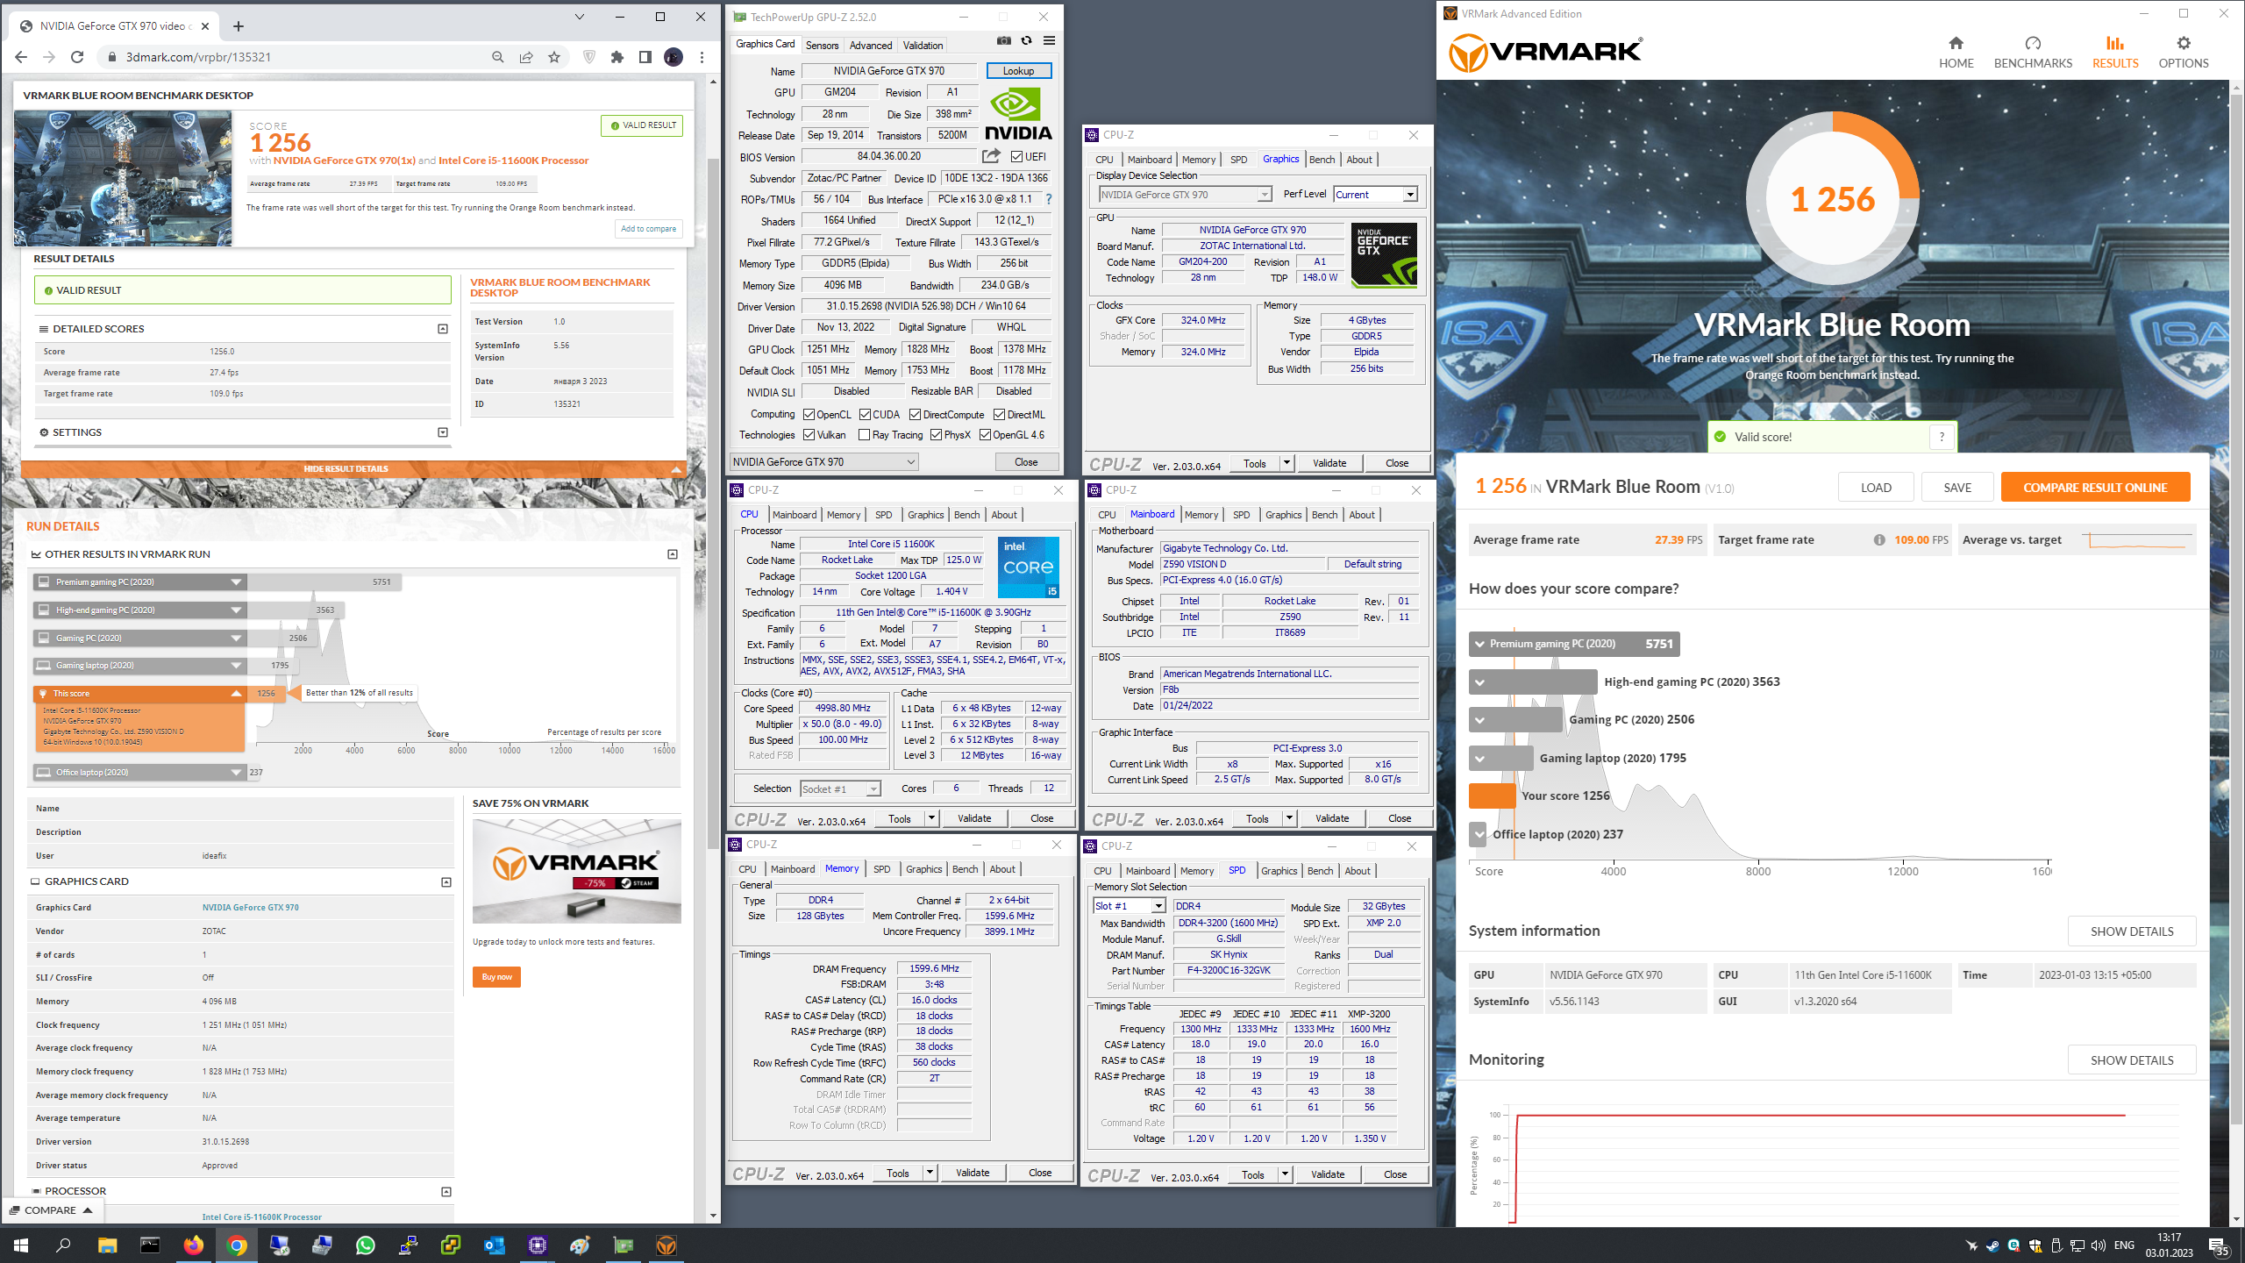Click the volume speaker tray icon
The image size is (2245, 1263).
(x=2099, y=1245)
